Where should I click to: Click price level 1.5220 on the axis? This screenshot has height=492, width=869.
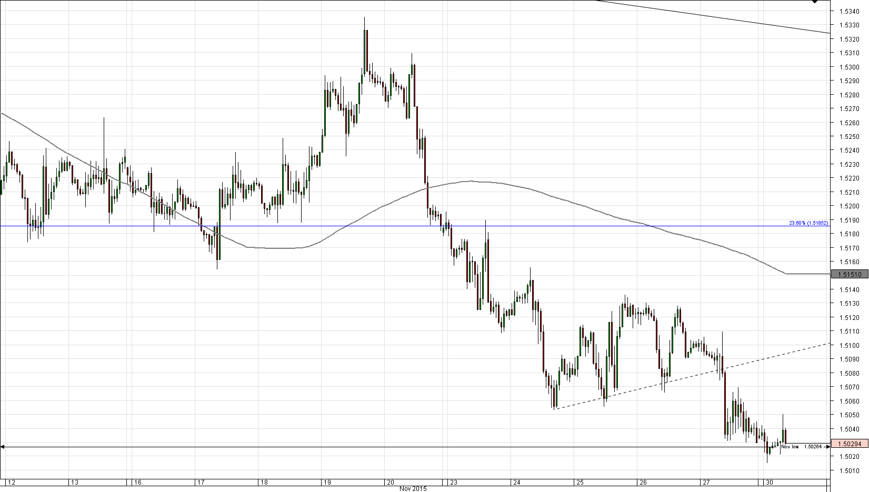pos(850,178)
